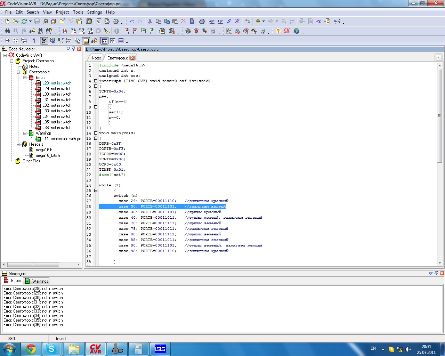Select mega16_bits.h header file

(48, 155)
